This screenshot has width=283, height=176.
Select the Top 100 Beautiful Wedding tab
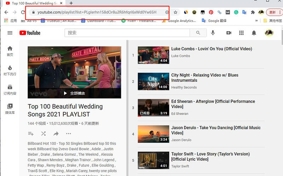[34, 3]
